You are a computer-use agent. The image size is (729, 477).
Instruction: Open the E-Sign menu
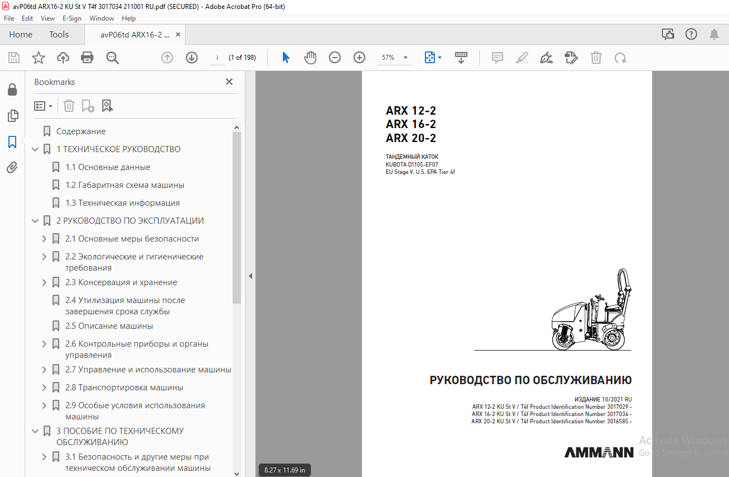[x=72, y=18]
